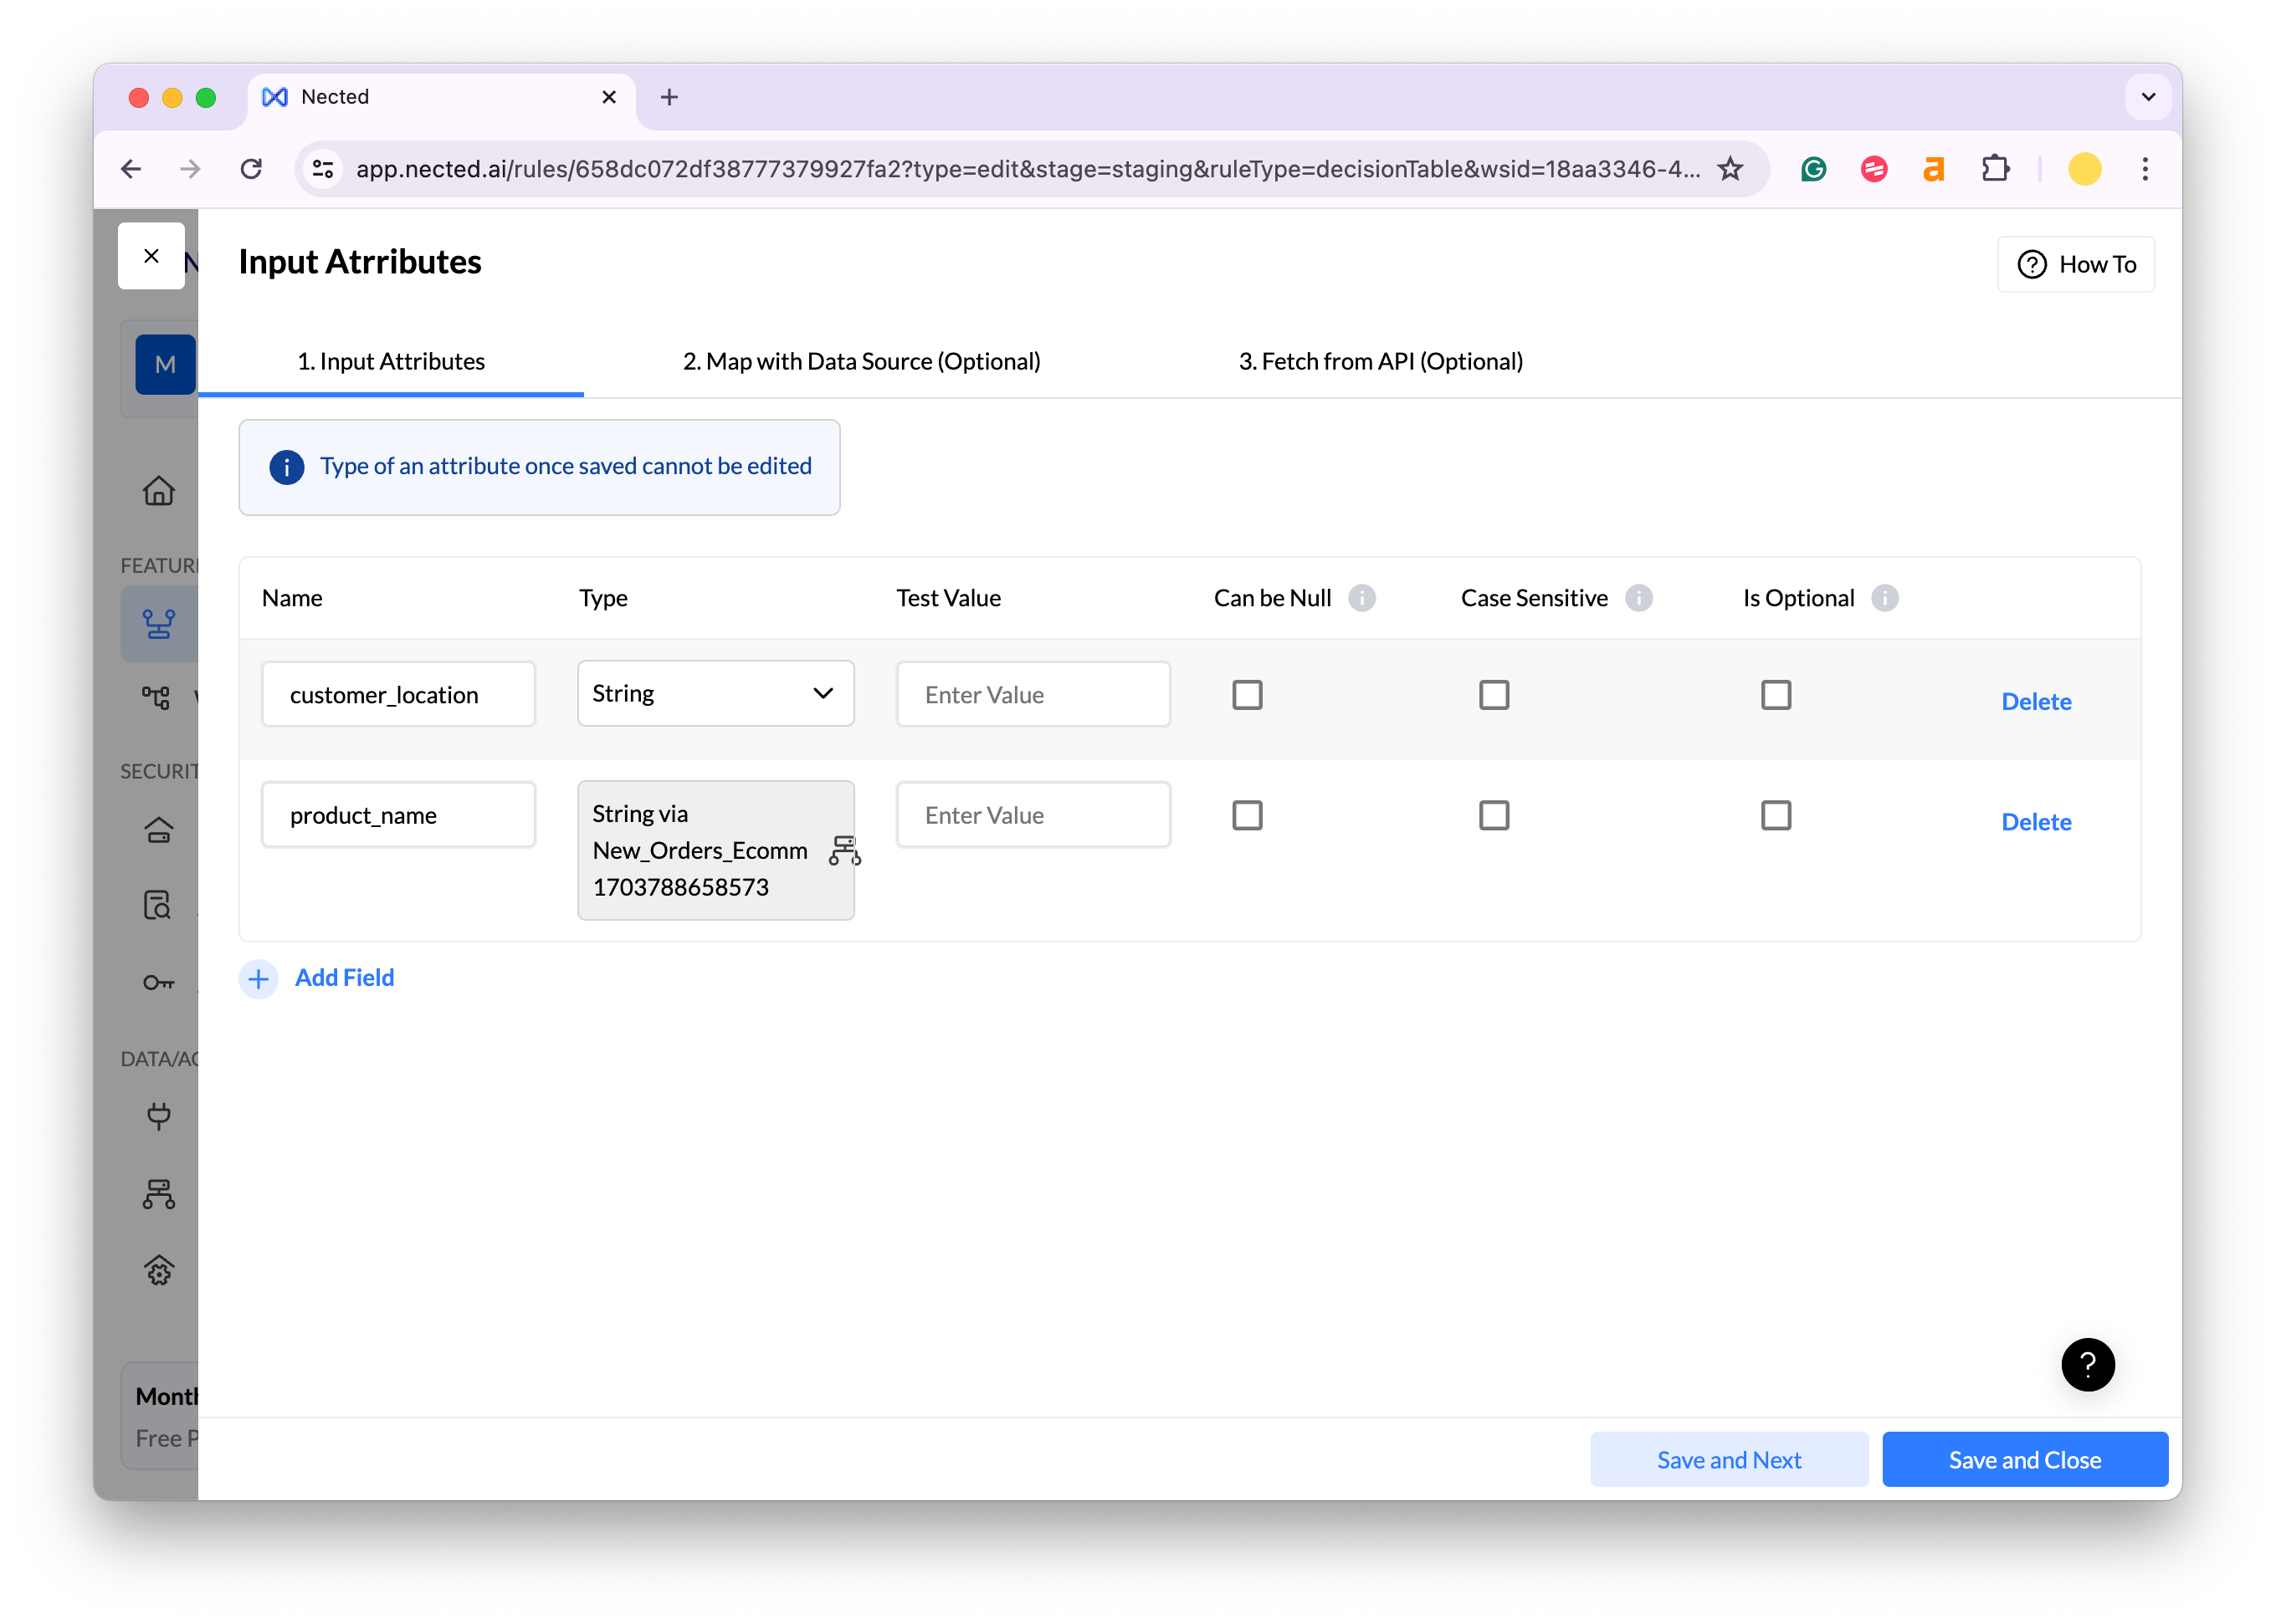Viewport: 2276px width, 1624px height.
Task: Close the Input Attributes panel with X
Action: (151, 256)
